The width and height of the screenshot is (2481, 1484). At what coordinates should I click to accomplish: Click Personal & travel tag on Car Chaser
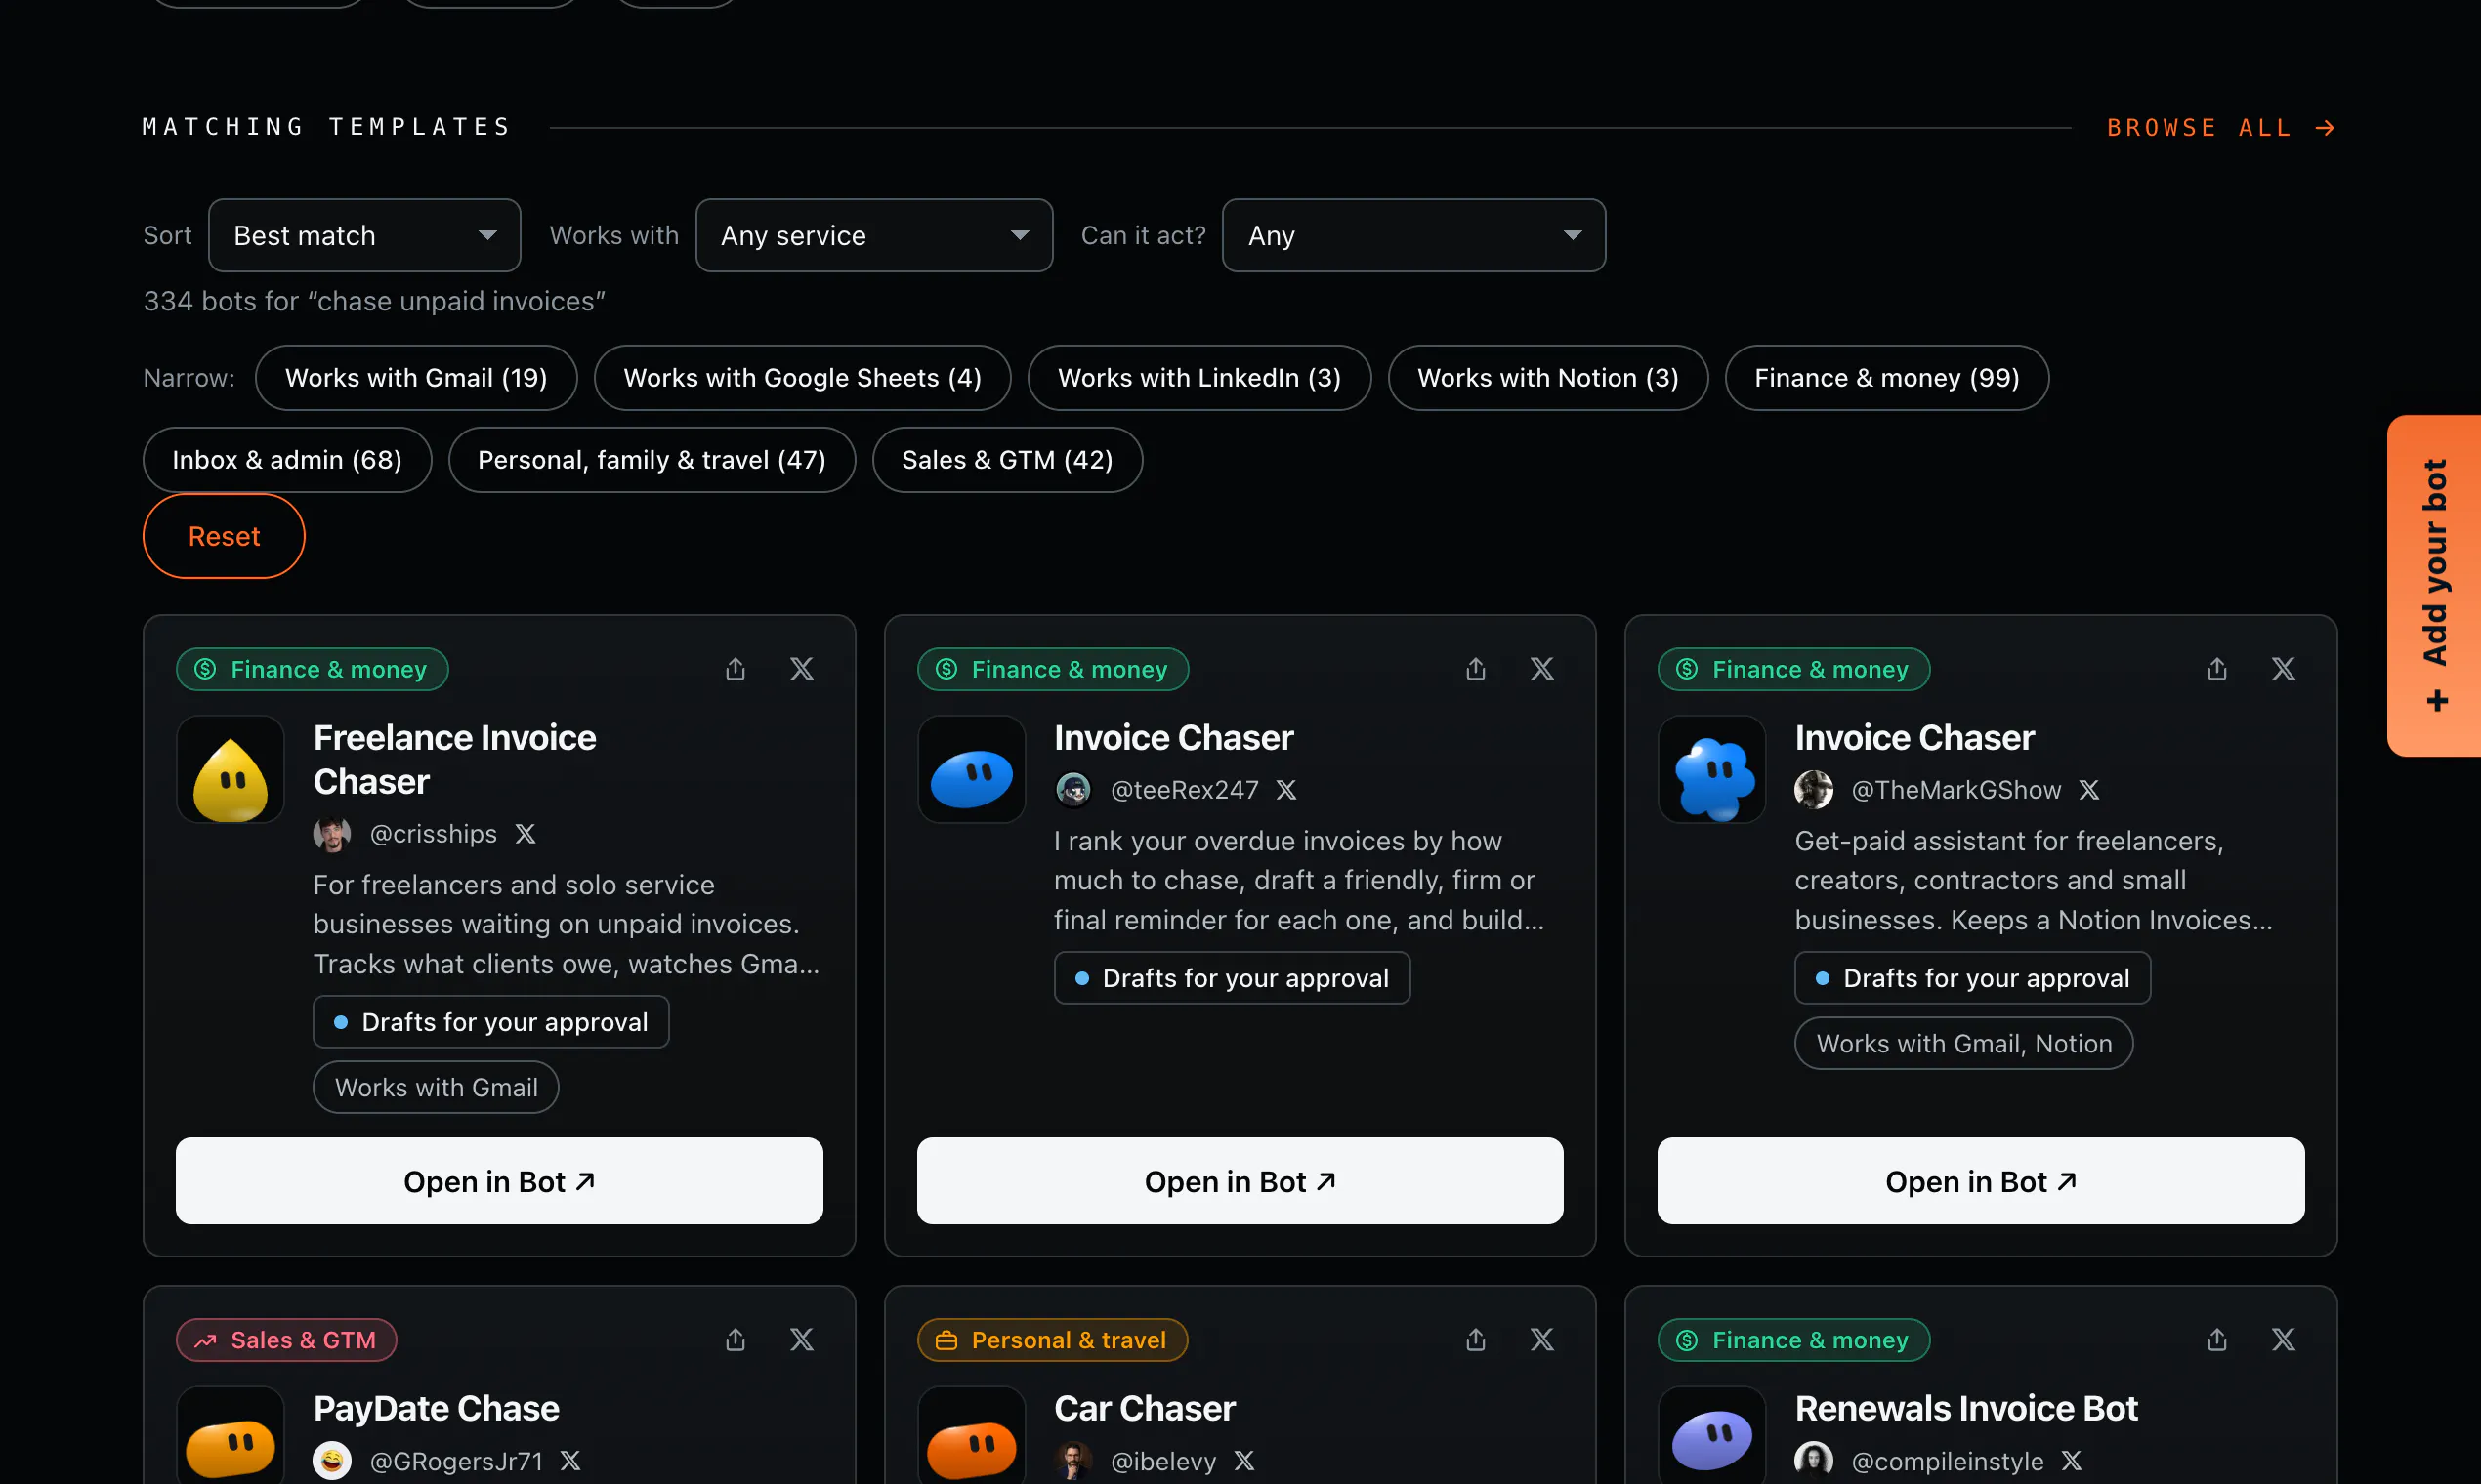pos(1052,1340)
